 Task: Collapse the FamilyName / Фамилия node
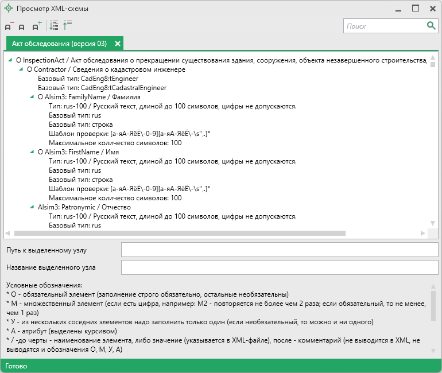[x=32, y=97]
